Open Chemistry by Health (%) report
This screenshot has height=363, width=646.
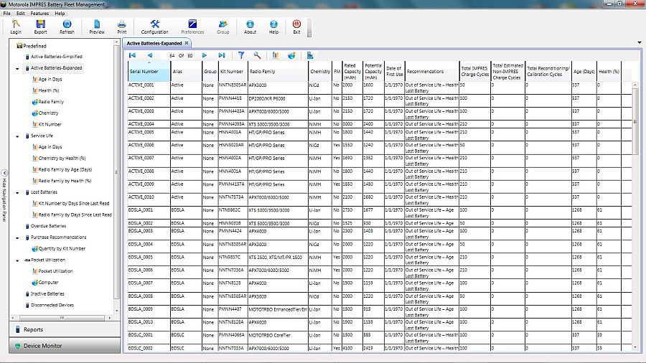click(62, 158)
